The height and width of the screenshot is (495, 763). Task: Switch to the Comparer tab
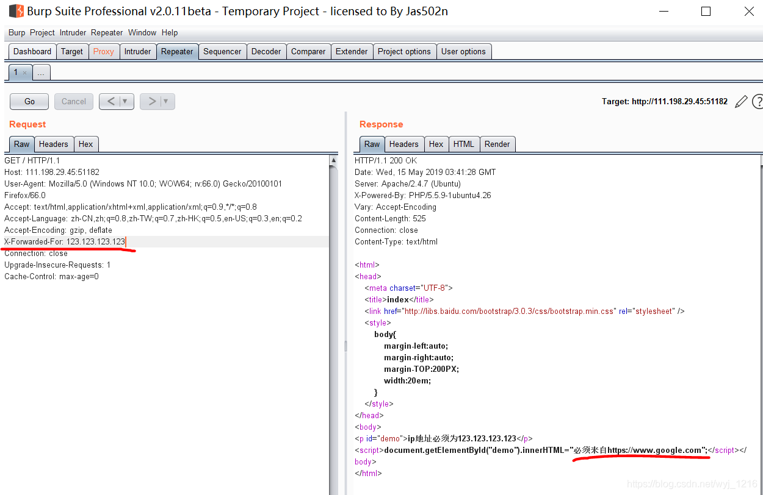tap(308, 52)
